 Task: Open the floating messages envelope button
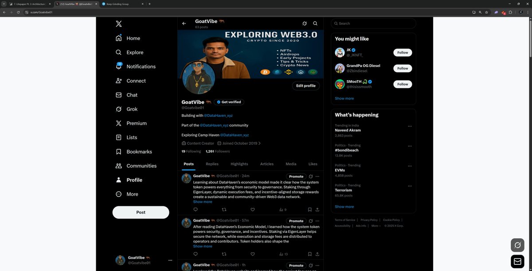pyautogui.click(x=517, y=262)
